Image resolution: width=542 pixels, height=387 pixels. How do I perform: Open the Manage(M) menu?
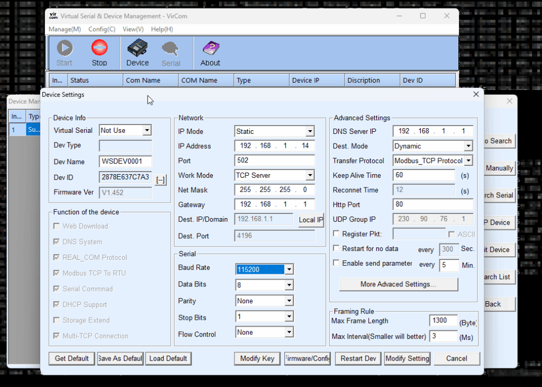(x=65, y=29)
